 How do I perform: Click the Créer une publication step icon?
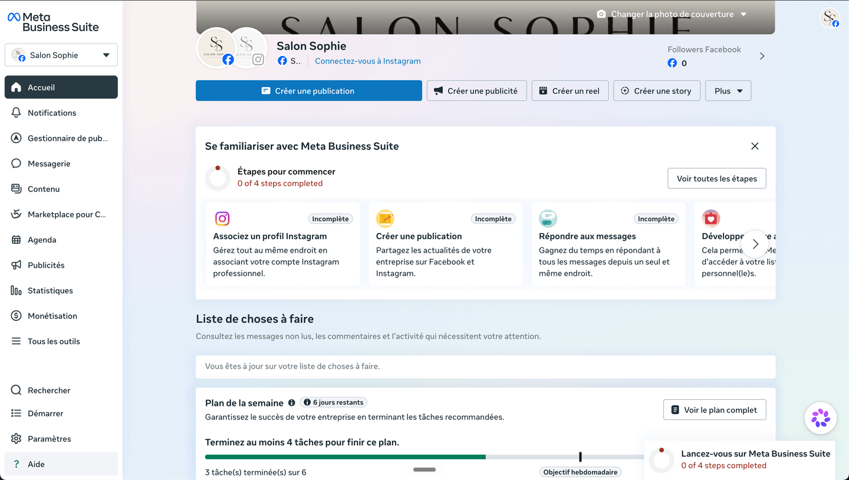tap(385, 219)
